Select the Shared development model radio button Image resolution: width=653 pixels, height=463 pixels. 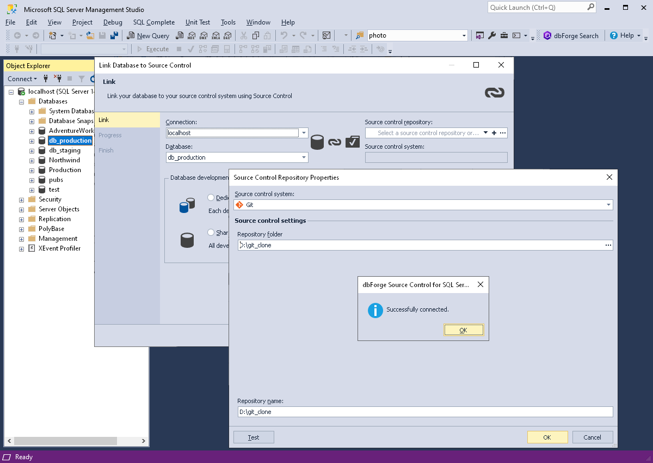211,233
